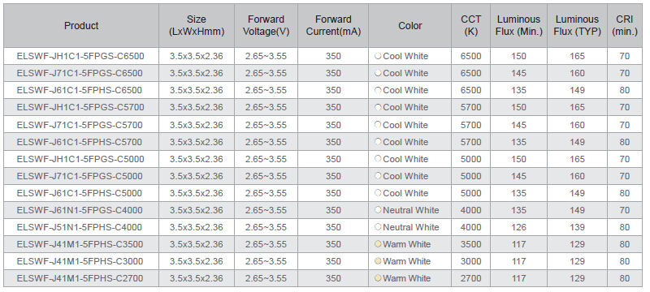Select the Product column header
The width and height of the screenshot is (650, 292).
(x=81, y=26)
